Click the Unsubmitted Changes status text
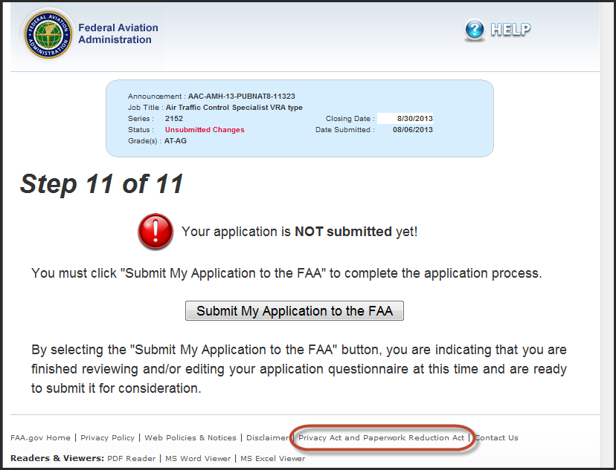The height and width of the screenshot is (470, 616). coord(205,130)
